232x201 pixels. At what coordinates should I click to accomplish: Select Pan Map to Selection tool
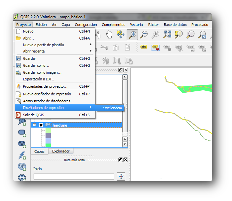click(120, 35)
